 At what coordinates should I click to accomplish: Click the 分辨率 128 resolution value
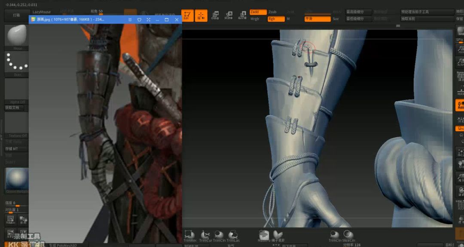[x=351, y=245]
